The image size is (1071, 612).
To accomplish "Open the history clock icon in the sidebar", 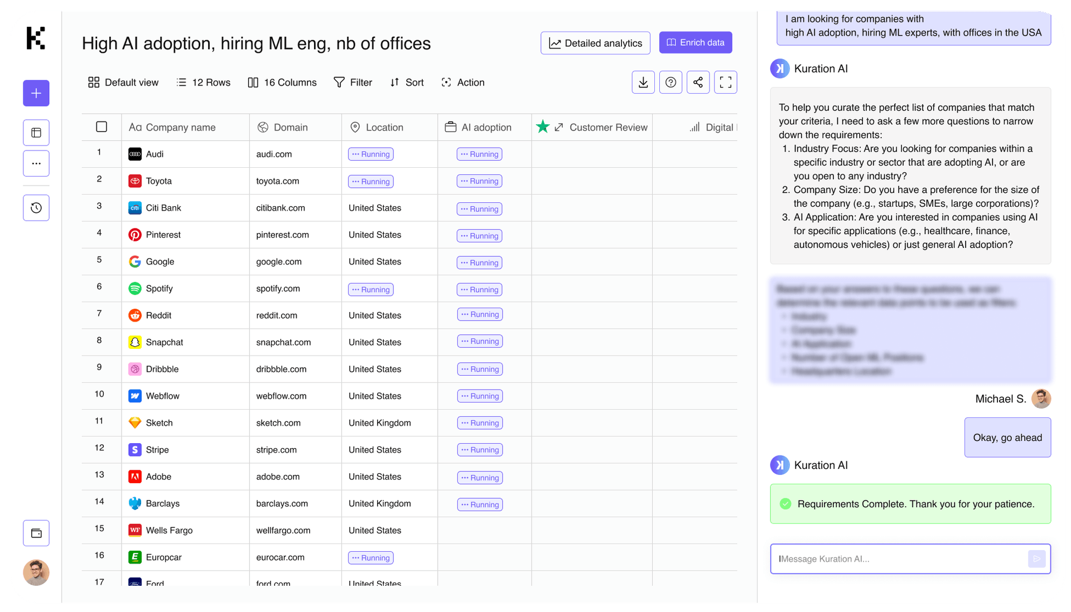I will [36, 208].
